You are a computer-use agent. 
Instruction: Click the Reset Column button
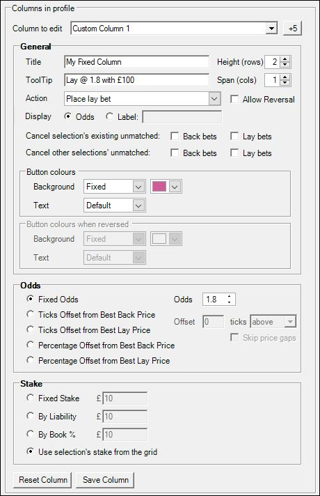click(42, 480)
